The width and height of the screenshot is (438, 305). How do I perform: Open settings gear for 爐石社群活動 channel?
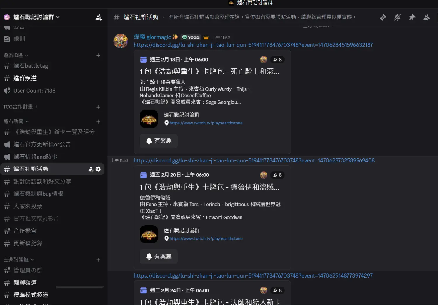(x=98, y=169)
